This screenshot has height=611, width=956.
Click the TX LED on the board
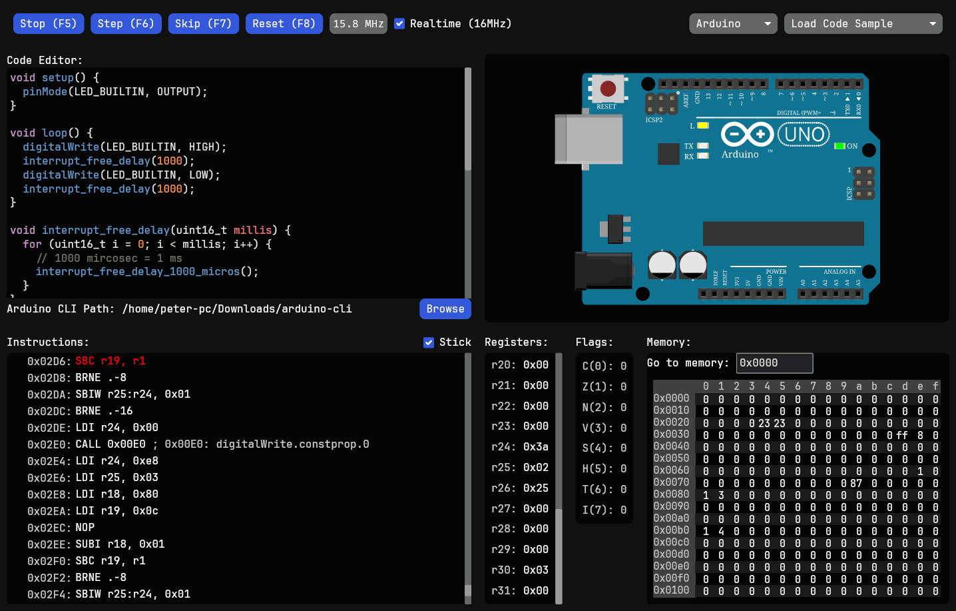coord(703,146)
